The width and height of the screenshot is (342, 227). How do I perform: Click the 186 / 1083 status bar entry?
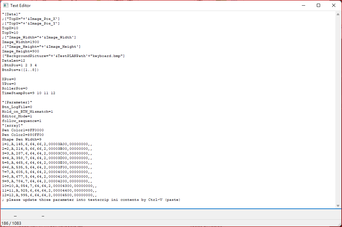[11, 223]
